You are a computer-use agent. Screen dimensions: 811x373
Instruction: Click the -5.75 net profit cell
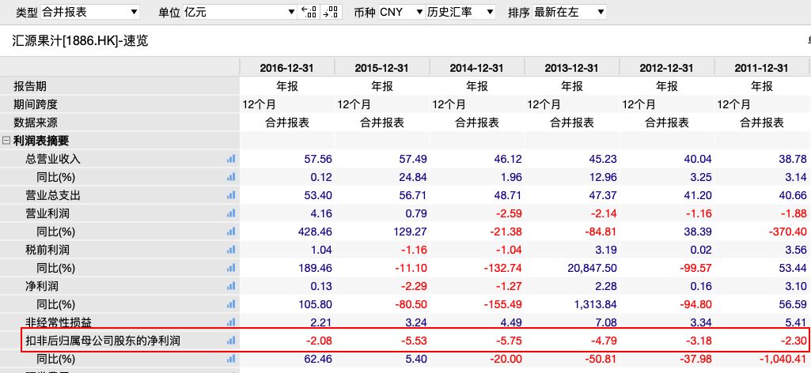click(510, 341)
